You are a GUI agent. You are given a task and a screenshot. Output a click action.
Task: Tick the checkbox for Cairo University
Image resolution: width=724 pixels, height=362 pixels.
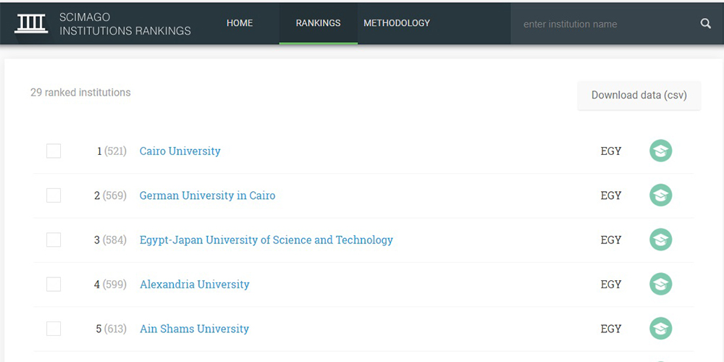54,151
